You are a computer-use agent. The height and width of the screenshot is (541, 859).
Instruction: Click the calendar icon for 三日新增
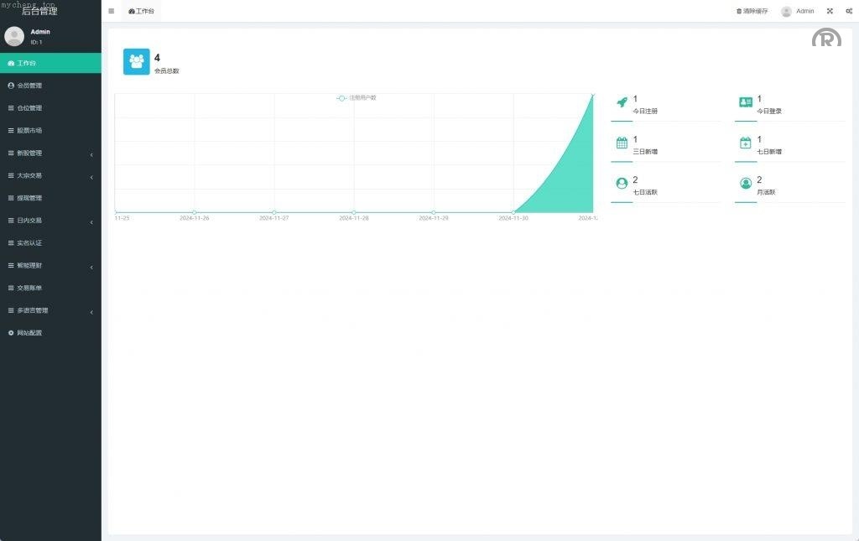click(622, 143)
